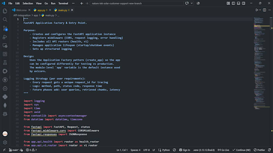This screenshot has height=153, width=273.
Task: Click the minimap code overview
Action: 261,63
